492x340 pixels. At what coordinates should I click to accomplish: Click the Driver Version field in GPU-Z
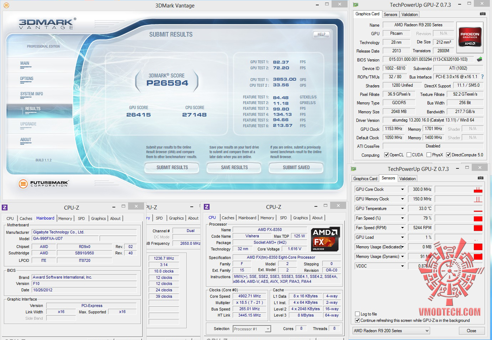[433, 120]
